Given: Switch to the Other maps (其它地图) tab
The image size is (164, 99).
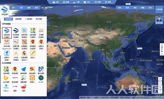Looking at the screenshot, I should (x=39, y=19).
